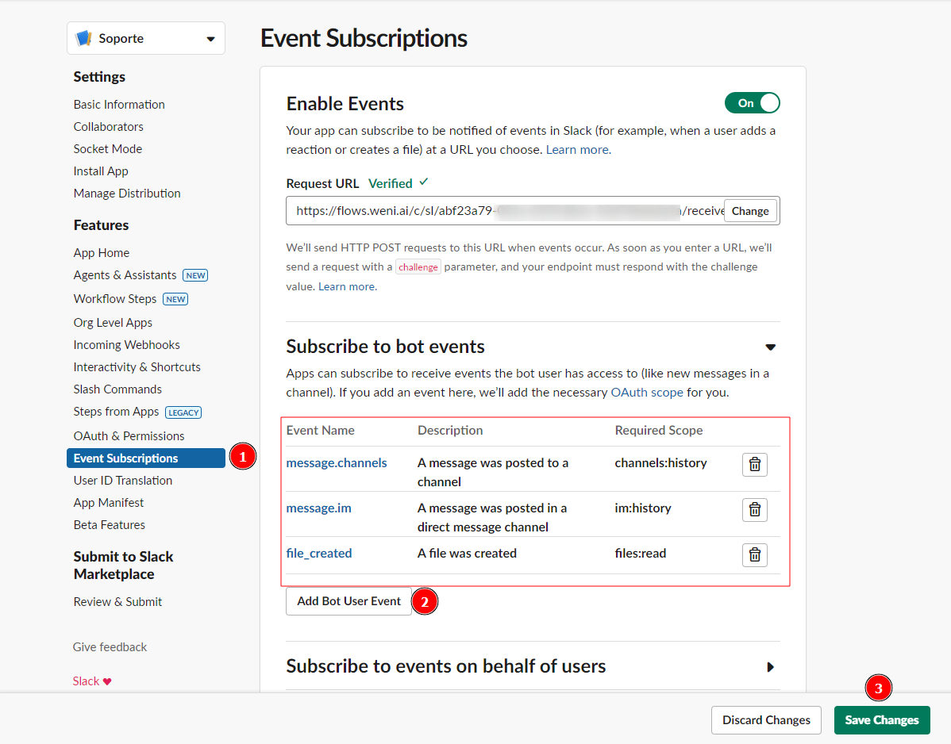
Task: Toggle the Enable Events switch off
Action: [752, 103]
